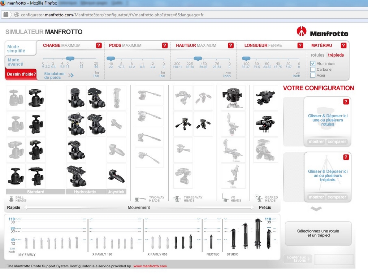Image resolution: width=368 pixels, height=279 pixels.
Task: Click the Standard ball heads label
Action: click(x=35, y=192)
